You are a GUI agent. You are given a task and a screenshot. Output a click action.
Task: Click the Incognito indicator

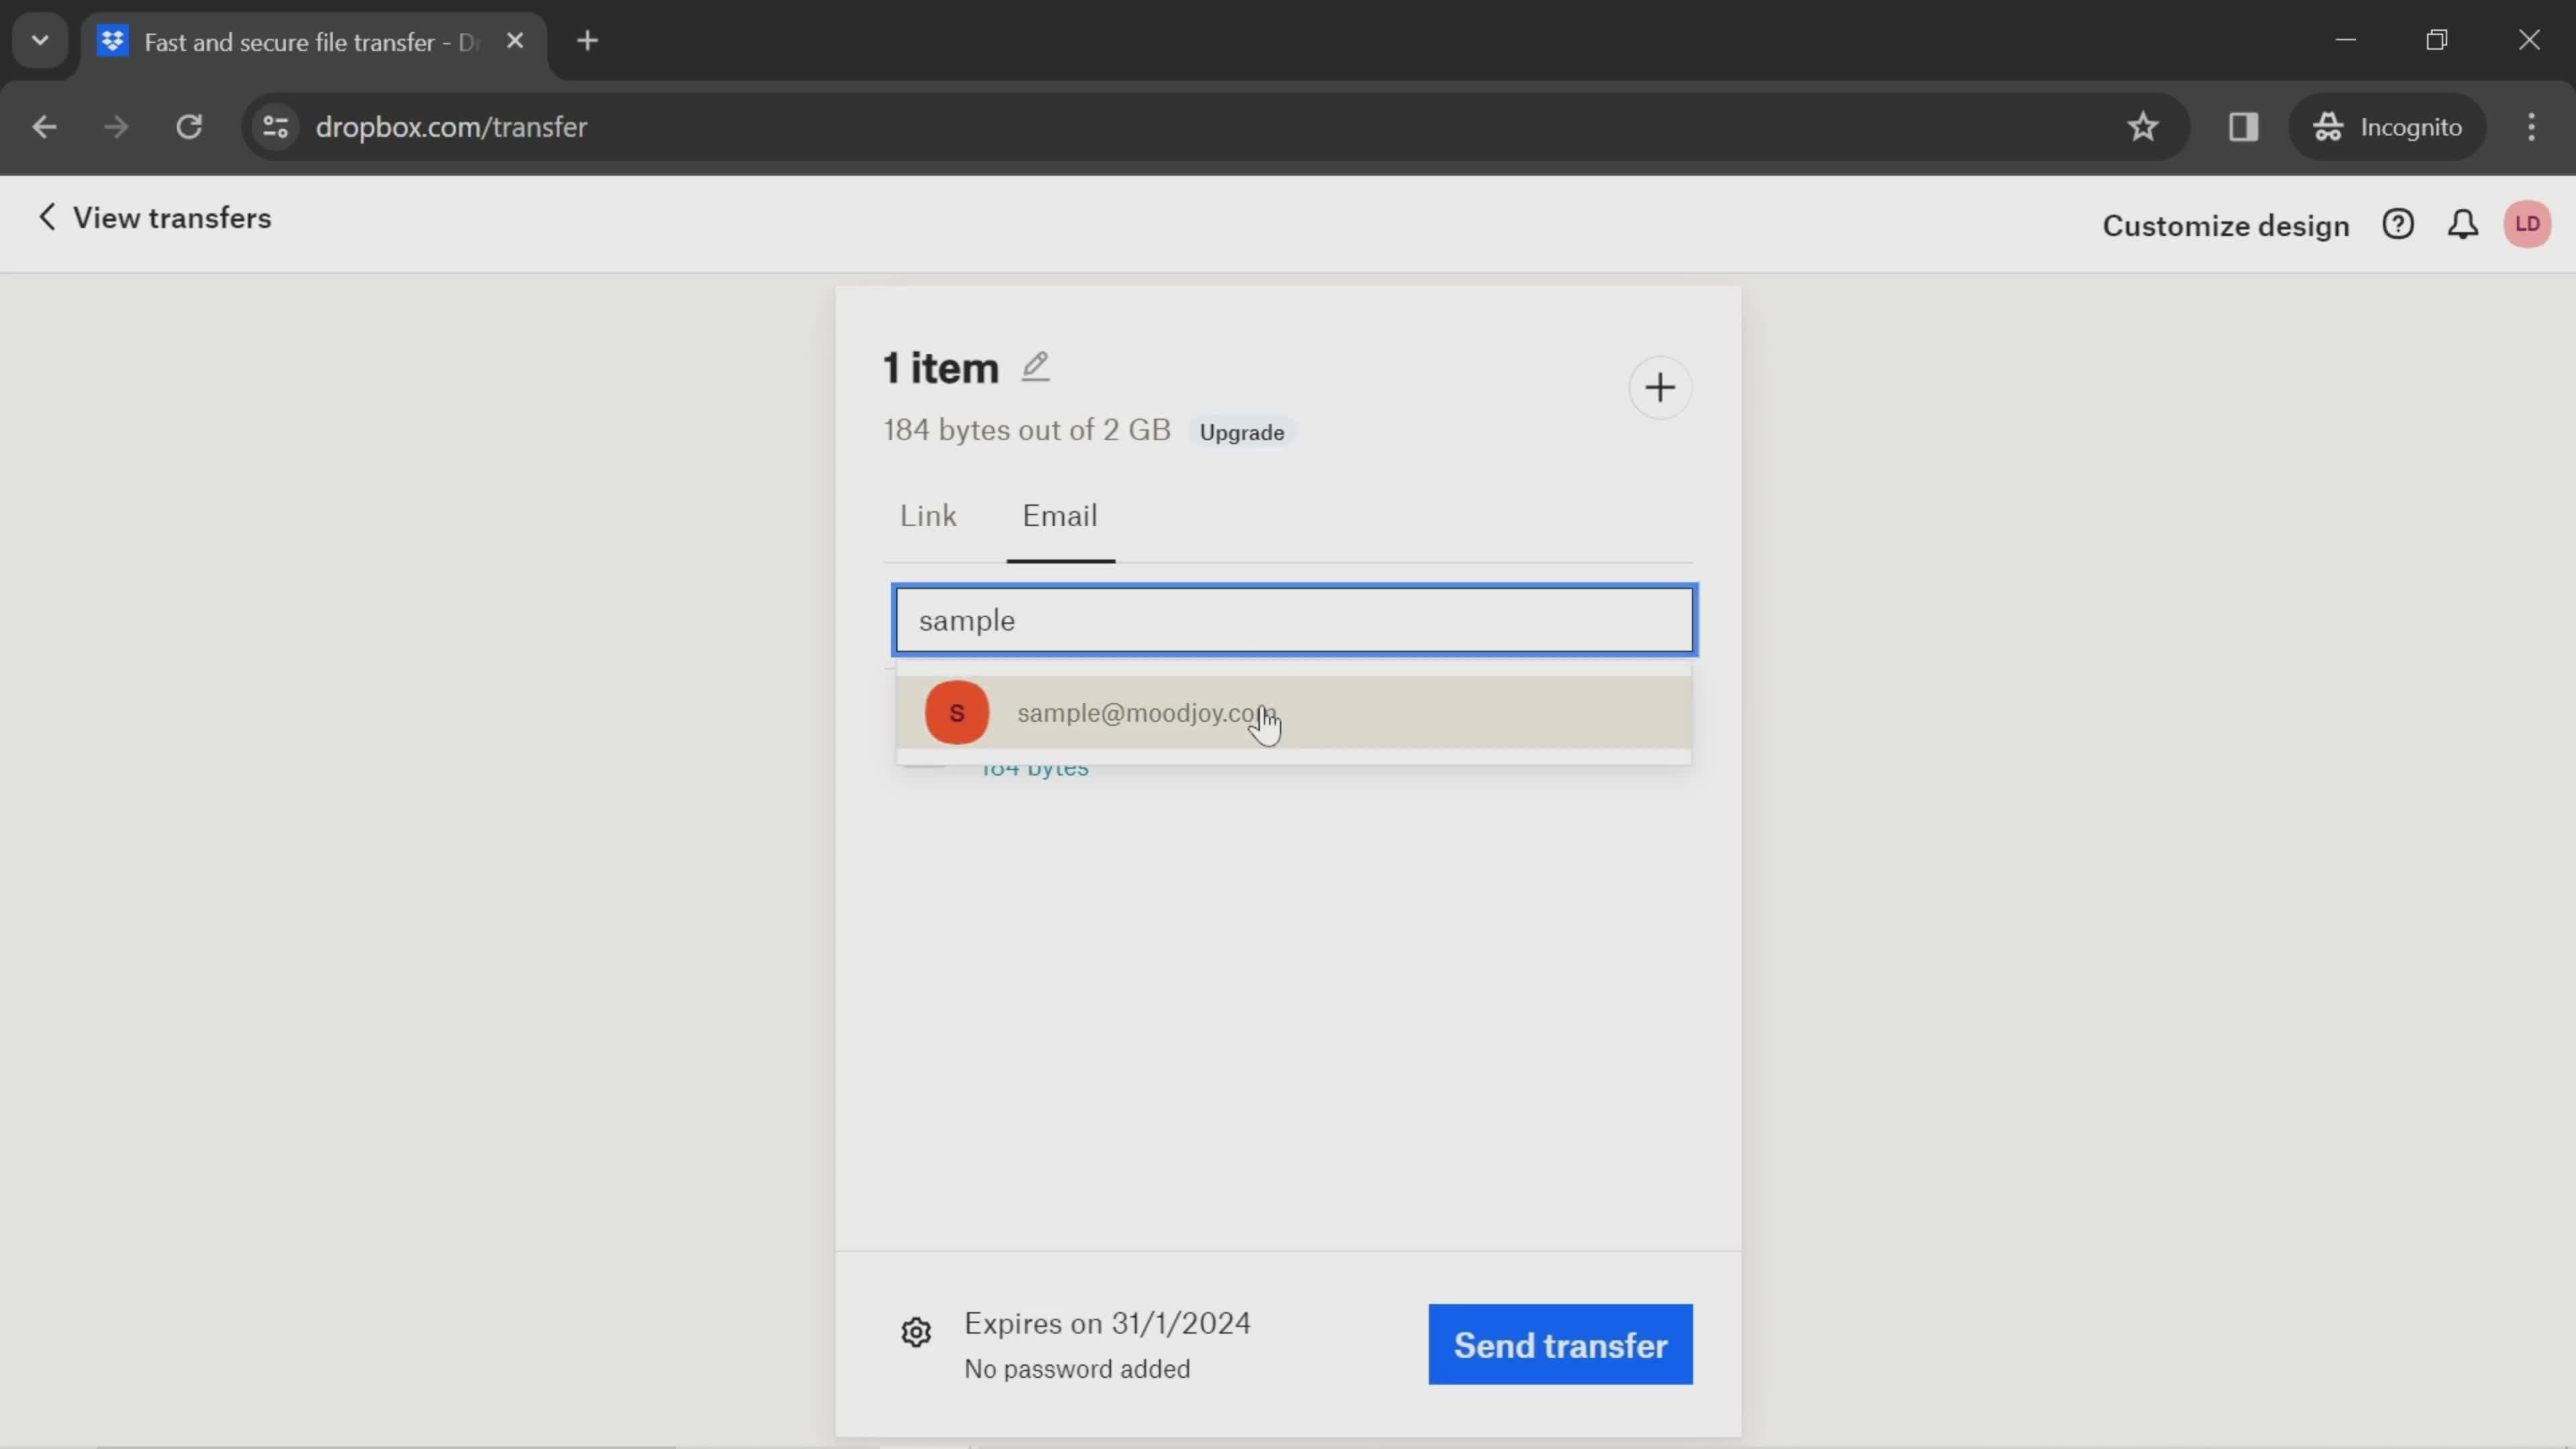pyautogui.click(x=2387, y=127)
